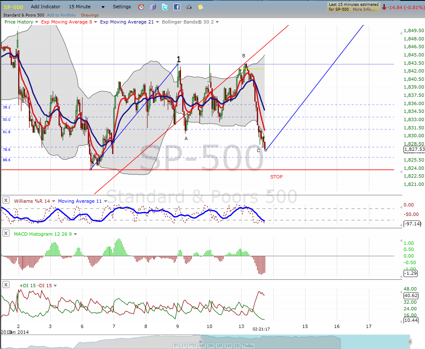
Task: Click the STOP annotation label
Action: tap(276, 177)
